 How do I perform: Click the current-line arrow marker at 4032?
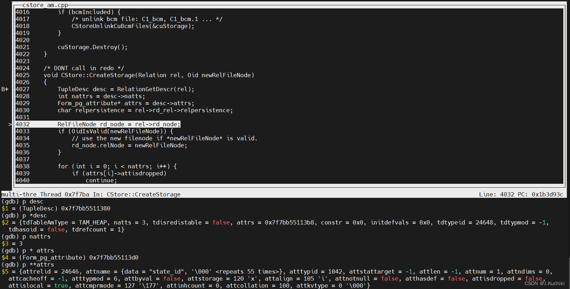pos(10,124)
